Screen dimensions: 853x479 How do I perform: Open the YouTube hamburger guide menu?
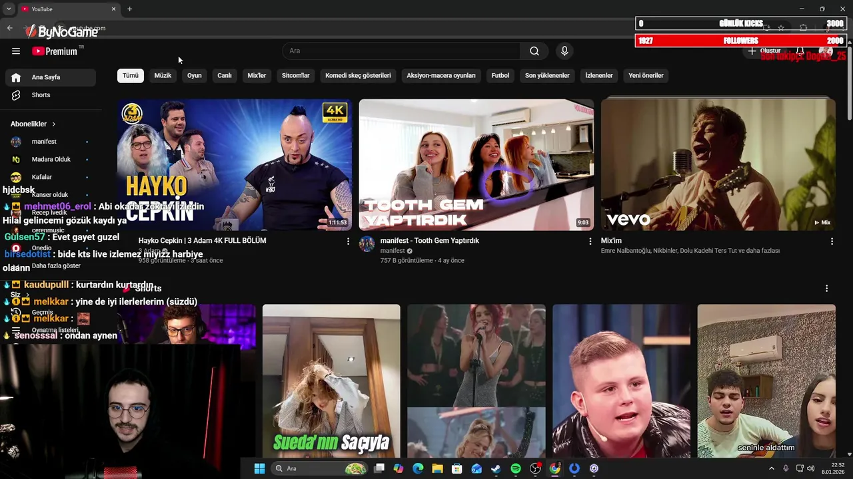tap(16, 51)
